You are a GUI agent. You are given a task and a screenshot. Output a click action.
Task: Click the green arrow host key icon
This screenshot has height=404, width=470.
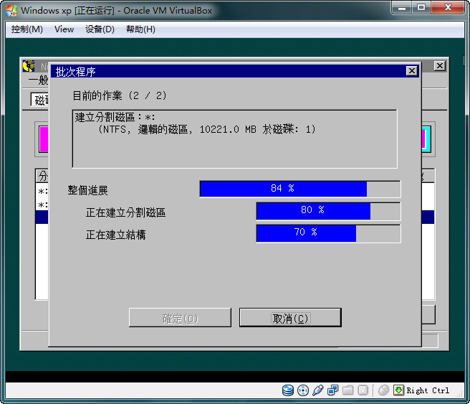coord(398,390)
